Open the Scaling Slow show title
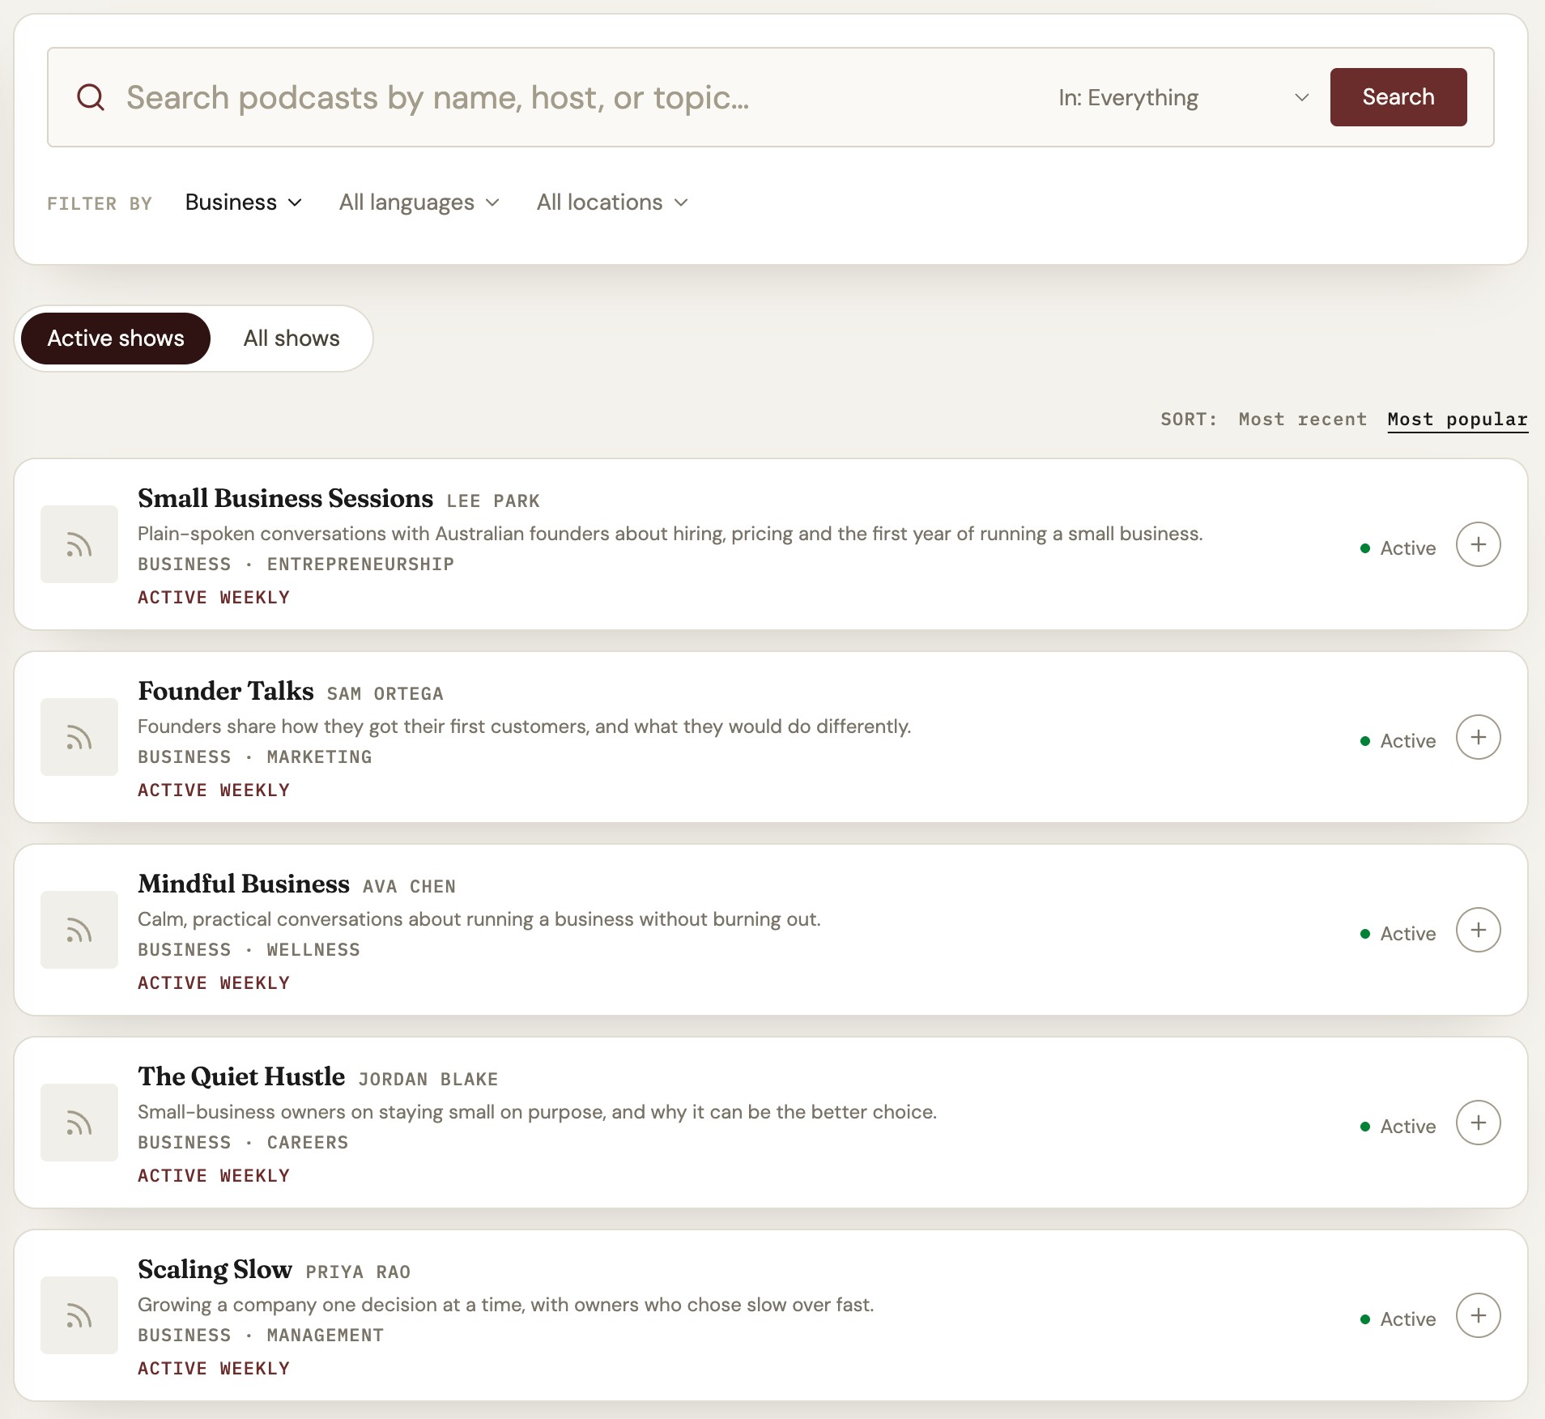Image resolution: width=1545 pixels, height=1419 pixels. point(215,1269)
